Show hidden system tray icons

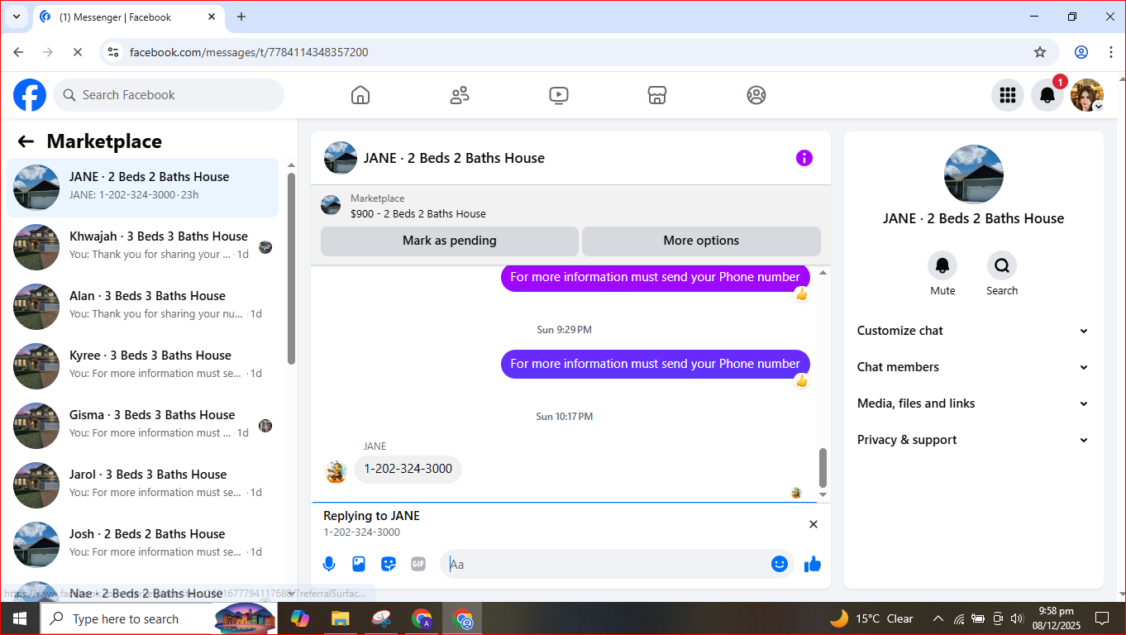pos(938,618)
